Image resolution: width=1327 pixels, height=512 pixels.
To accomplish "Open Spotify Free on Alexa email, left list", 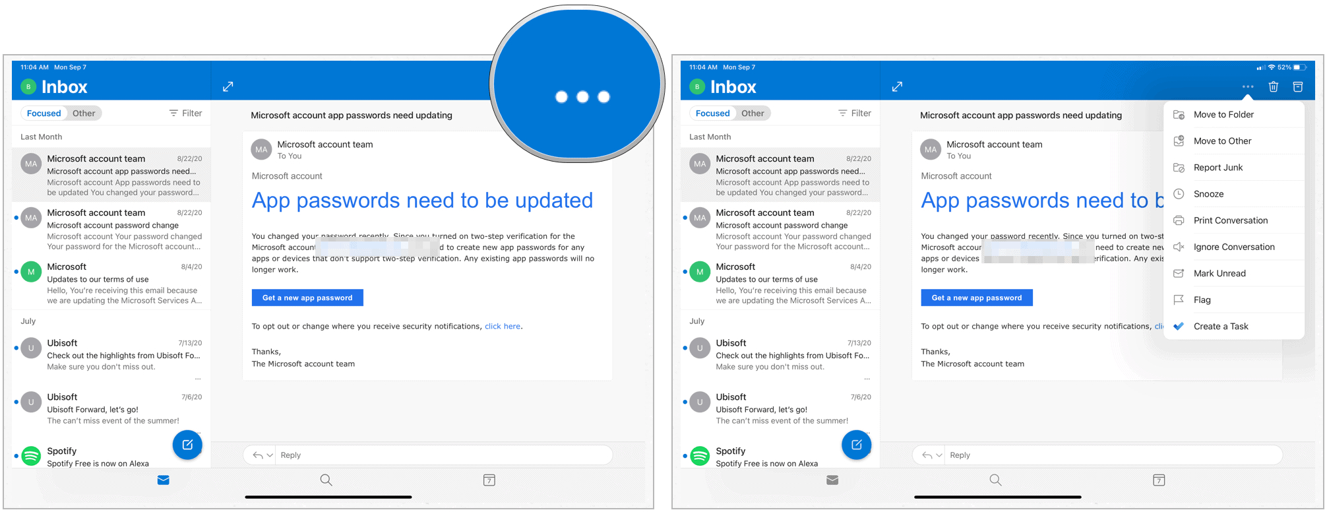I will tap(111, 456).
